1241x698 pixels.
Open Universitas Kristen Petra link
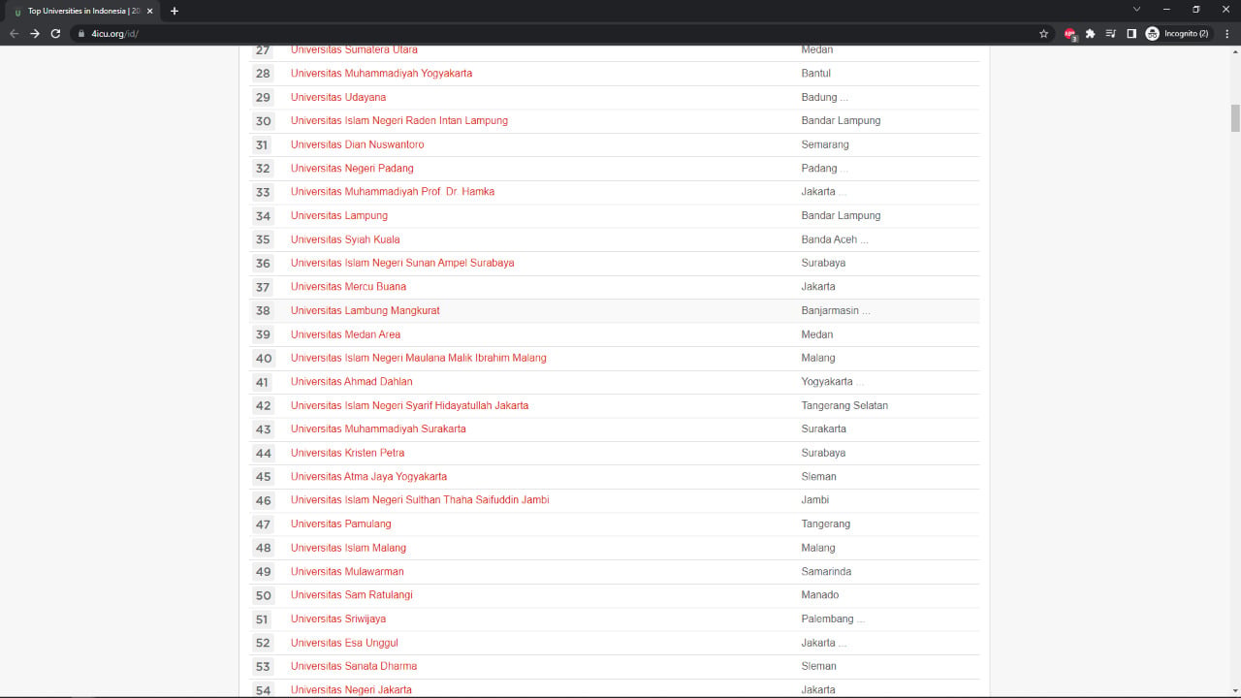coord(347,453)
